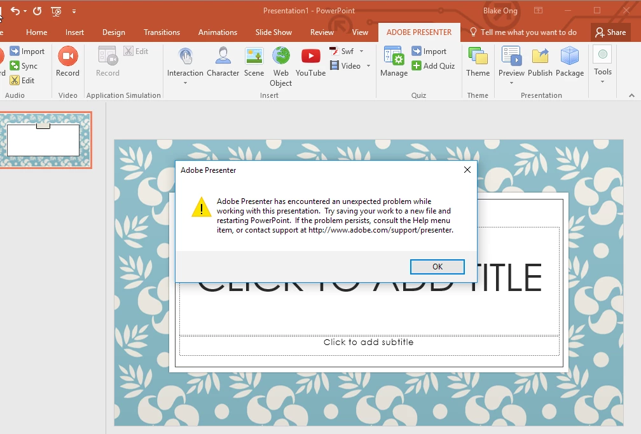
Task: Open Customize Quick Access Toolbar dropdown
Action: coord(74,11)
